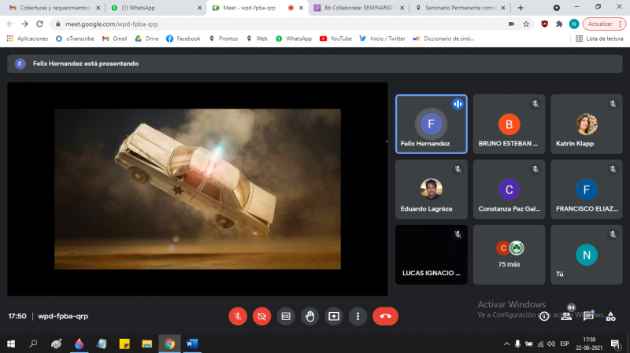The image size is (630, 353).
Task: Open oTranscribe bookmark
Action: 75,39
